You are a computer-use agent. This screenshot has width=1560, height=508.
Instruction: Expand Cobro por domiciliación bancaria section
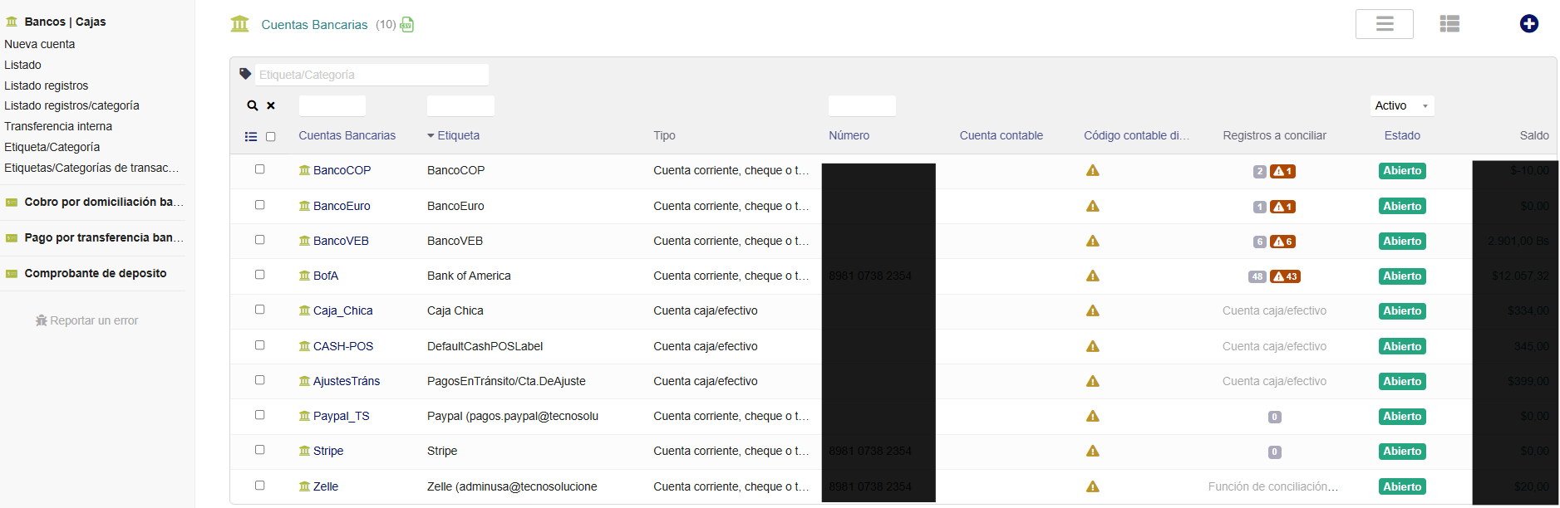103,202
